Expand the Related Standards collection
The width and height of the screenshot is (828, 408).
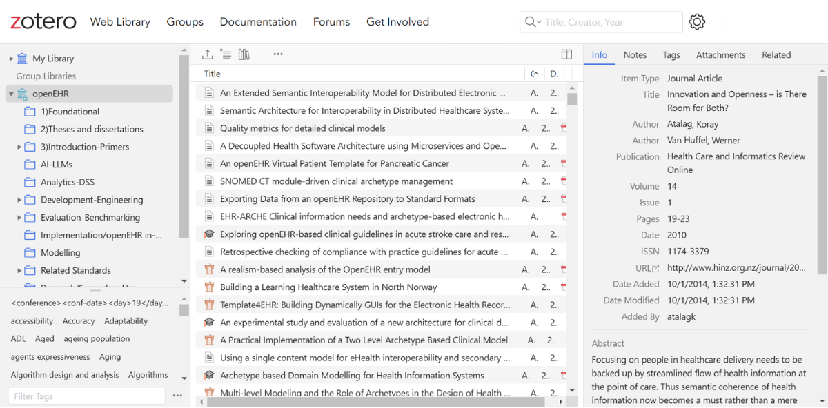point(19,271)
